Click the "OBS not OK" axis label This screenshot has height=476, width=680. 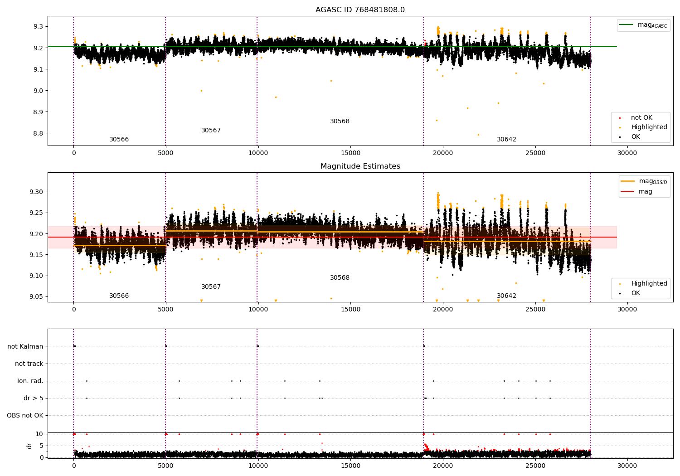[25, 416]
